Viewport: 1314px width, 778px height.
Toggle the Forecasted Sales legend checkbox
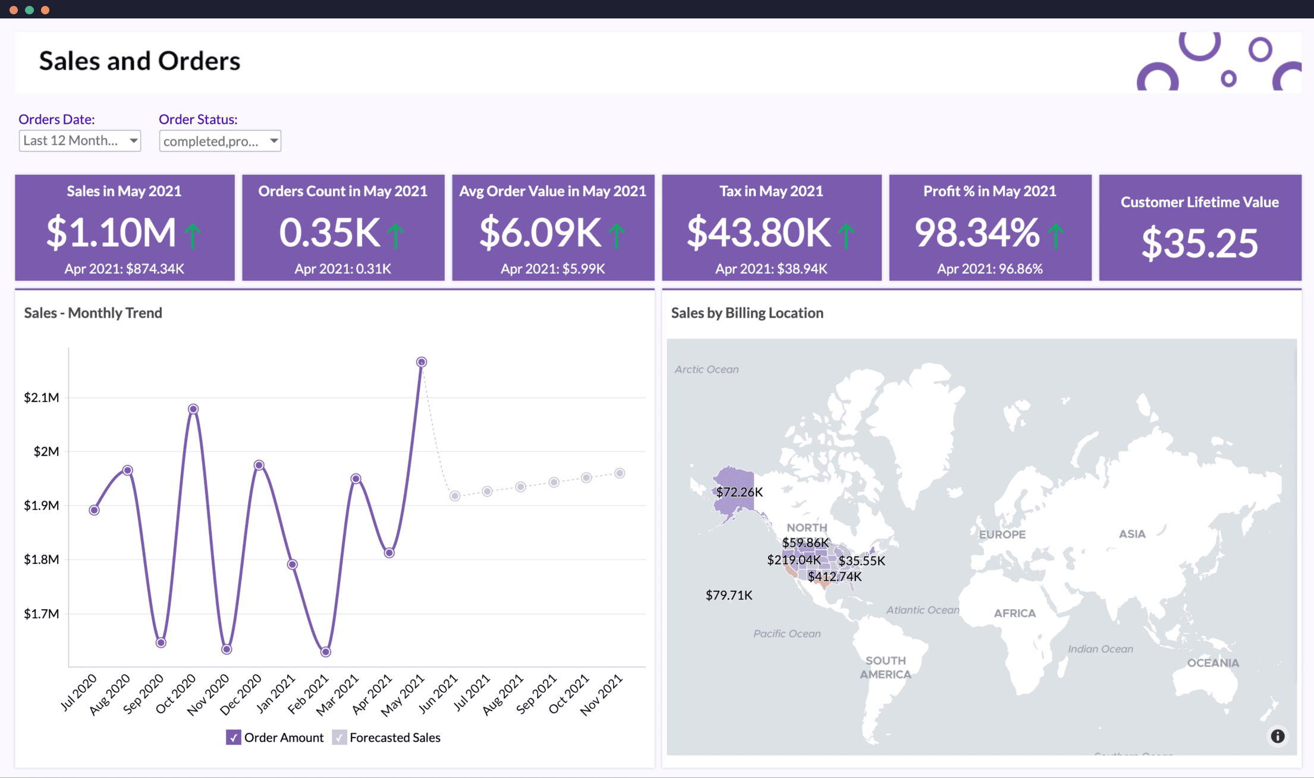pos(339,738)
